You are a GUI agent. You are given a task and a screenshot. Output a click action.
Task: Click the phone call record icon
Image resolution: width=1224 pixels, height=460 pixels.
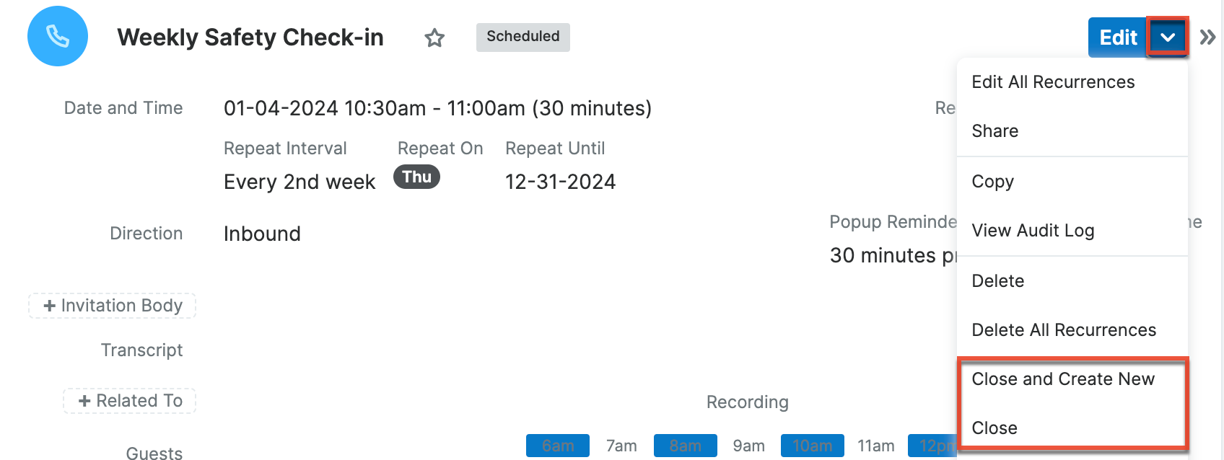(x=58, y=36)
